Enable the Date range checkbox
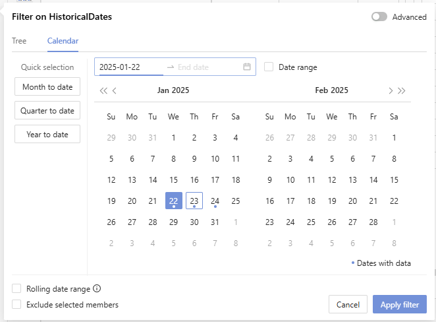Viewport: 436px width, 322px height. coord(269,67)
